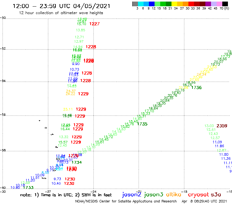The width and height of the screenshot is (232, 204).
Task: Click the dark blue 9-12 ft legend swatch
Action: 152,4
